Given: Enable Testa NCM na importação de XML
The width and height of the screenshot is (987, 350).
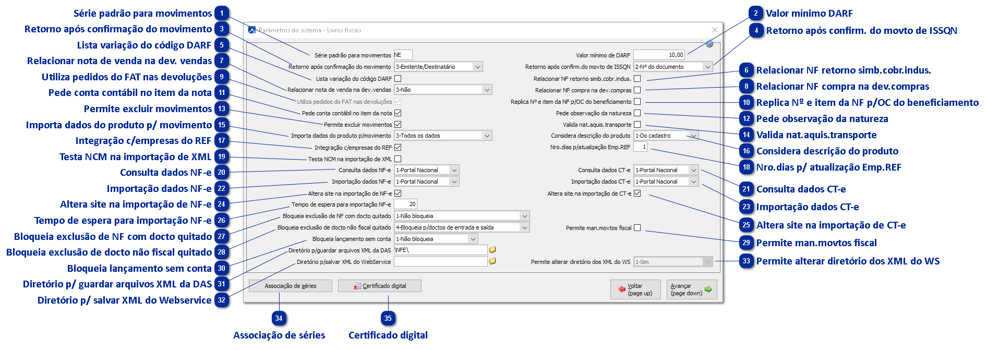Looking at the screenshot, I should pyautogui.click(x=398, y=159).
